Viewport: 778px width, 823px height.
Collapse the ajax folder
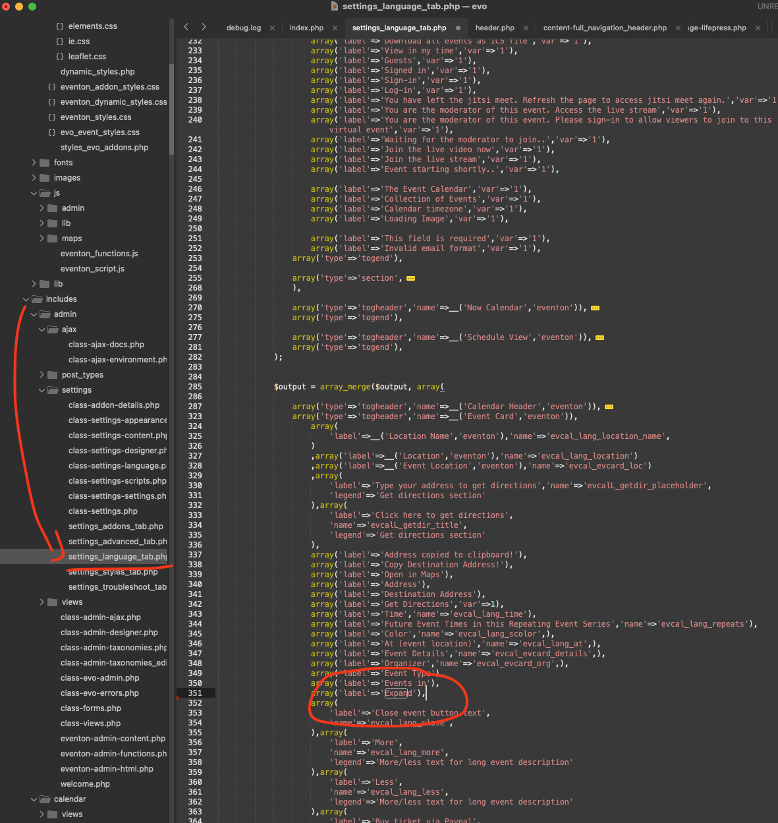(42, 329)
